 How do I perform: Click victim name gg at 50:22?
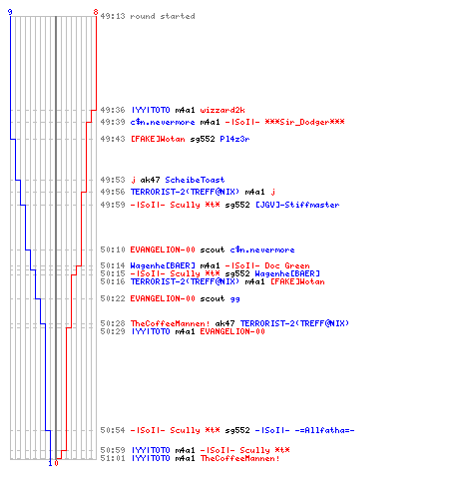click(235, 298)
